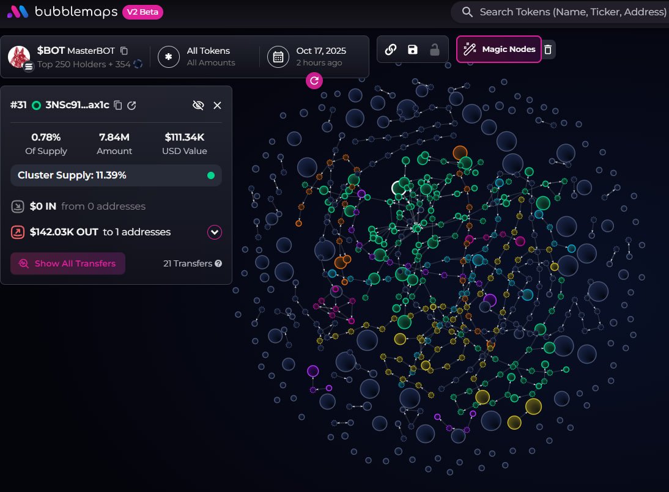Click the trash delete icon

click(549, 50)
